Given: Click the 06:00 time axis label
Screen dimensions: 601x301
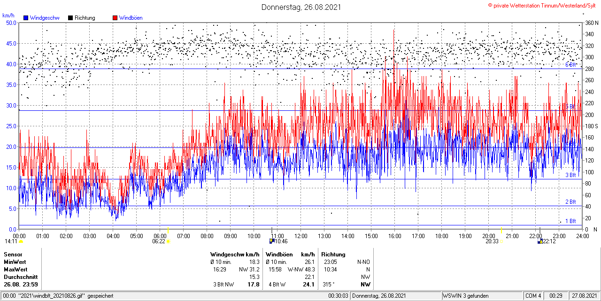Looking at the screenshot, I should 160,236.
